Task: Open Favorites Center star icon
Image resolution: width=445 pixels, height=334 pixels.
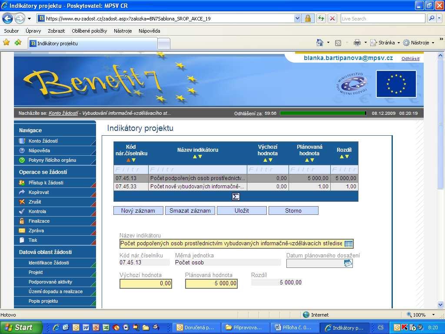Action: [6, 43]
